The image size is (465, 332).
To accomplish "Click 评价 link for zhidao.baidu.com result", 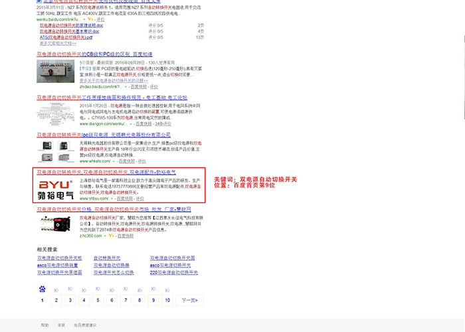I will tap(154, 86).
